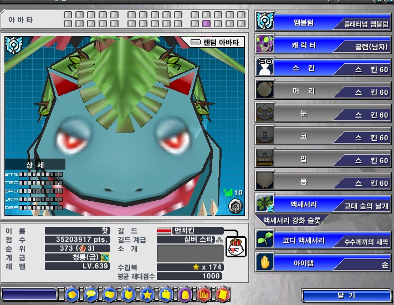The height and width of the screenshot is (305, 394).
Task: Click the 머리 head part icon
Action: 264,89
